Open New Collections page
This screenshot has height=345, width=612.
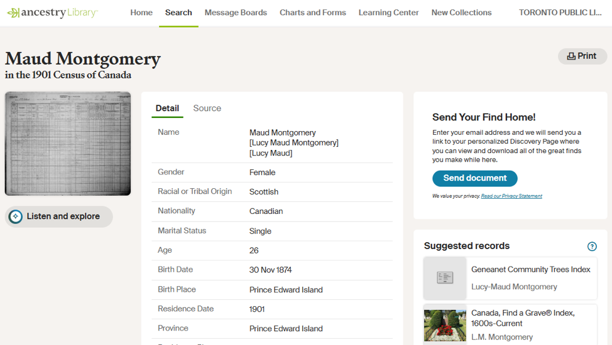tap(461, 13)
